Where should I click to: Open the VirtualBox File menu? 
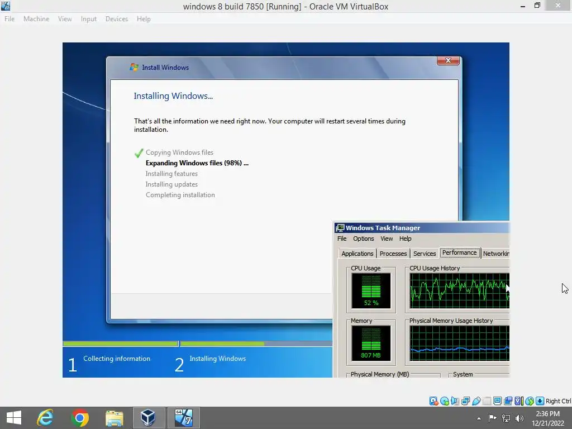(9, 19)
